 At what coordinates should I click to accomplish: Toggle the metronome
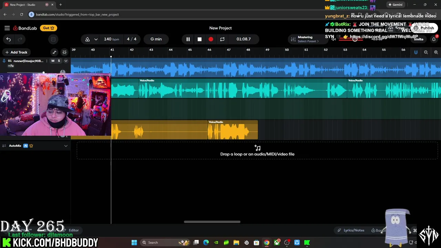pos(88,39)
